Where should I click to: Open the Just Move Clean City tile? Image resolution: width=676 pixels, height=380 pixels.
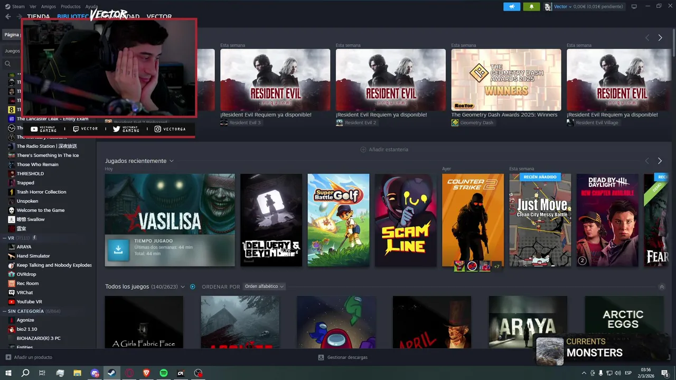point(540,220)
